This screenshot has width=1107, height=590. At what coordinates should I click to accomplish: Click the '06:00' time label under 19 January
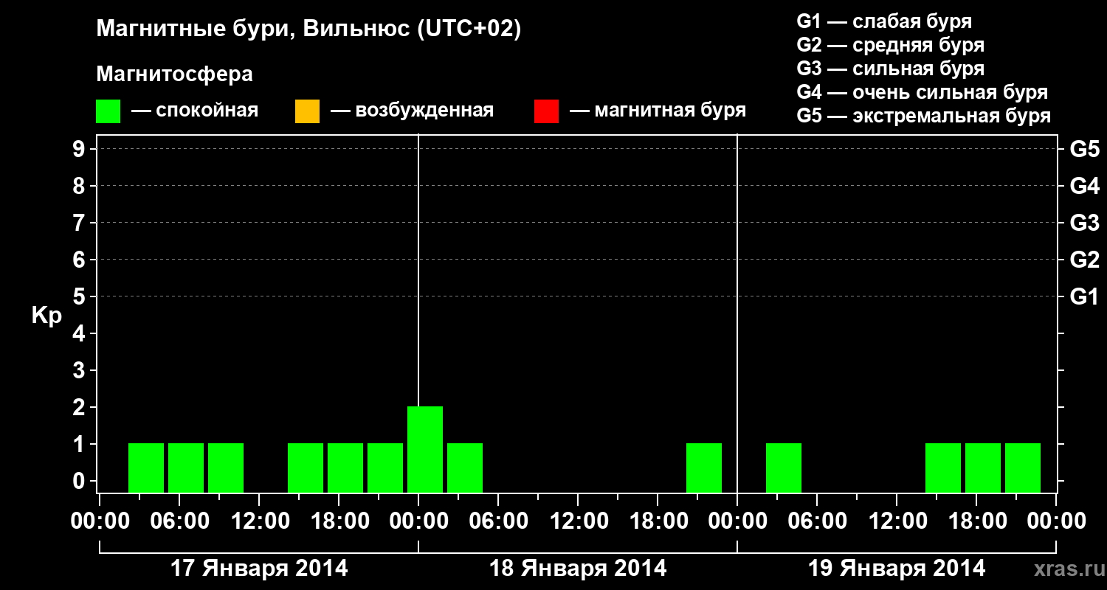817,521
